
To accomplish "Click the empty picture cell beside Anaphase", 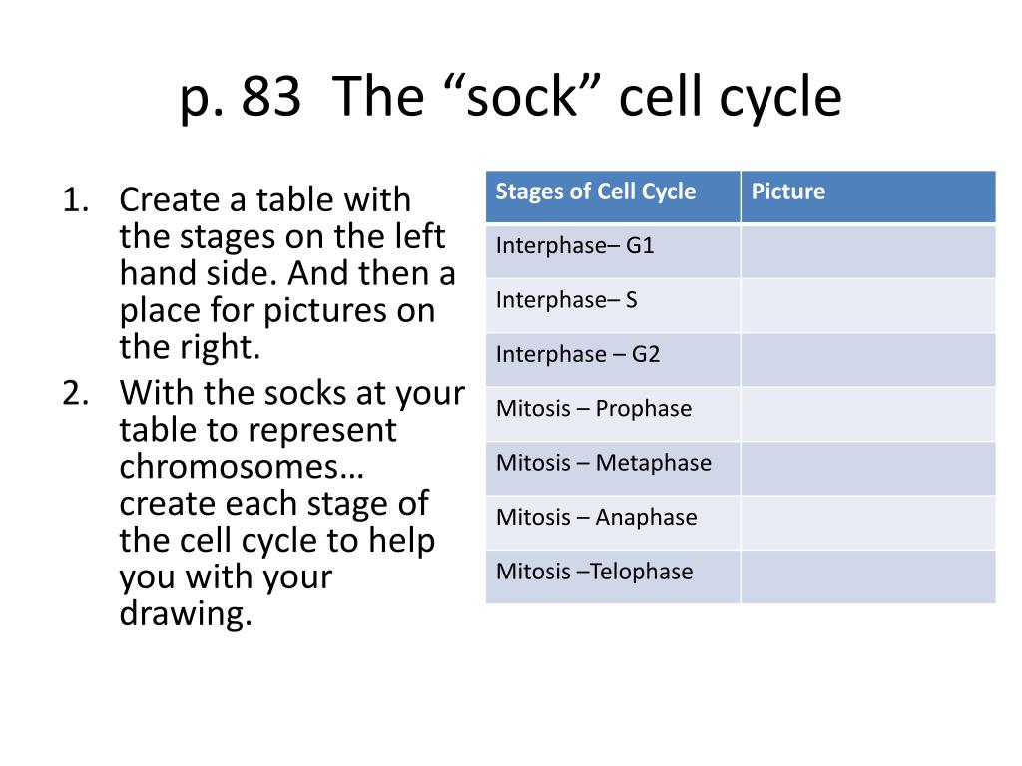I will point(868,523).
